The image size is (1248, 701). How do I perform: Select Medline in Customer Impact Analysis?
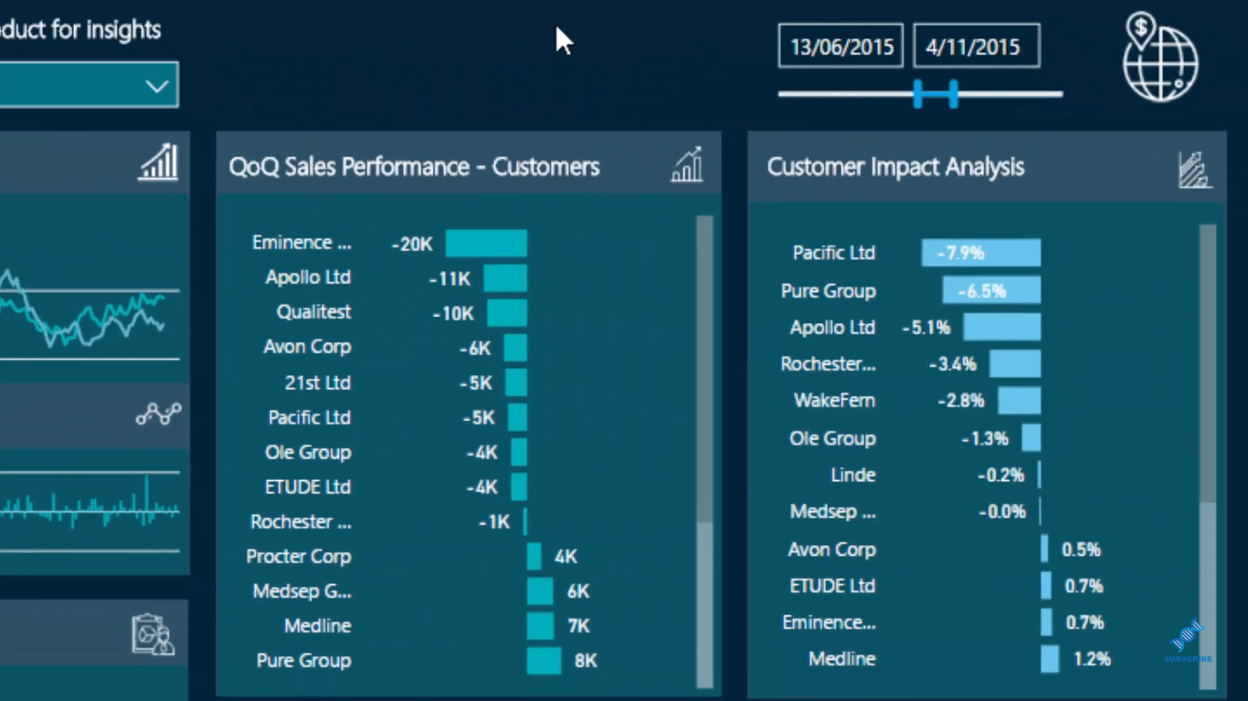[841, 659]
